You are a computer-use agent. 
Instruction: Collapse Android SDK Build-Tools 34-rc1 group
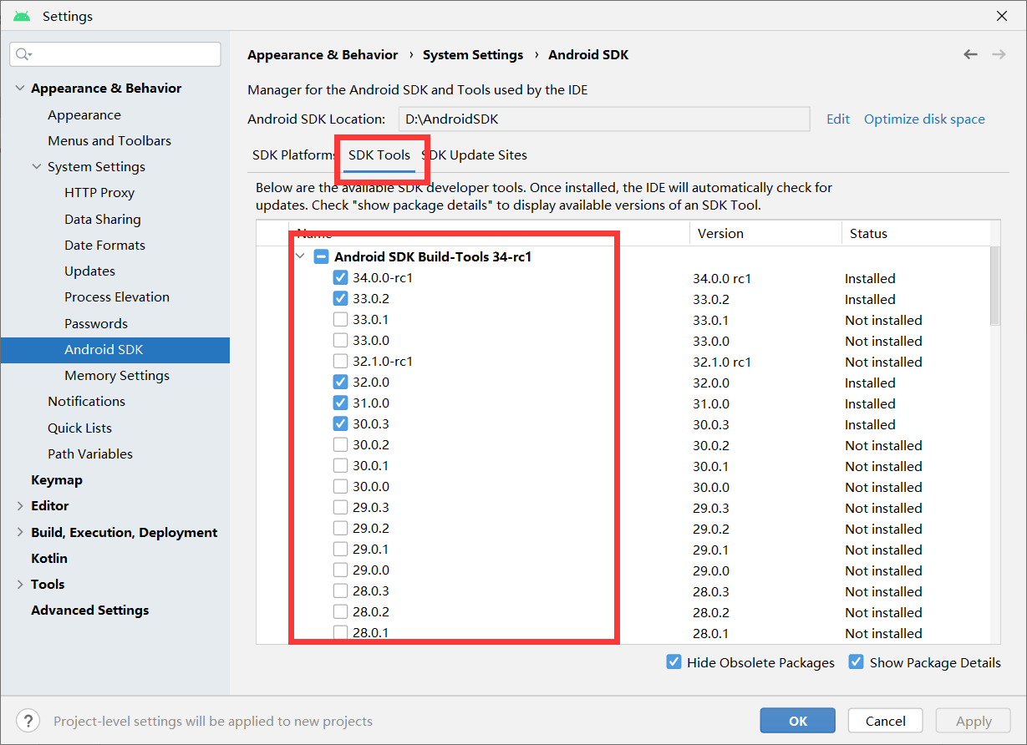pyautogui.click(x=301, y=257)
